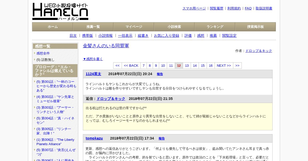Report the comment by tomokazu
Image resolution: width=308 pixels, height=161 pixels.
click(x=162, y=139)
